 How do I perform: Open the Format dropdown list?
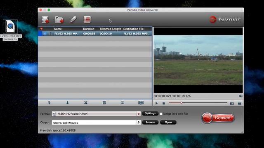tap(139, 114)
